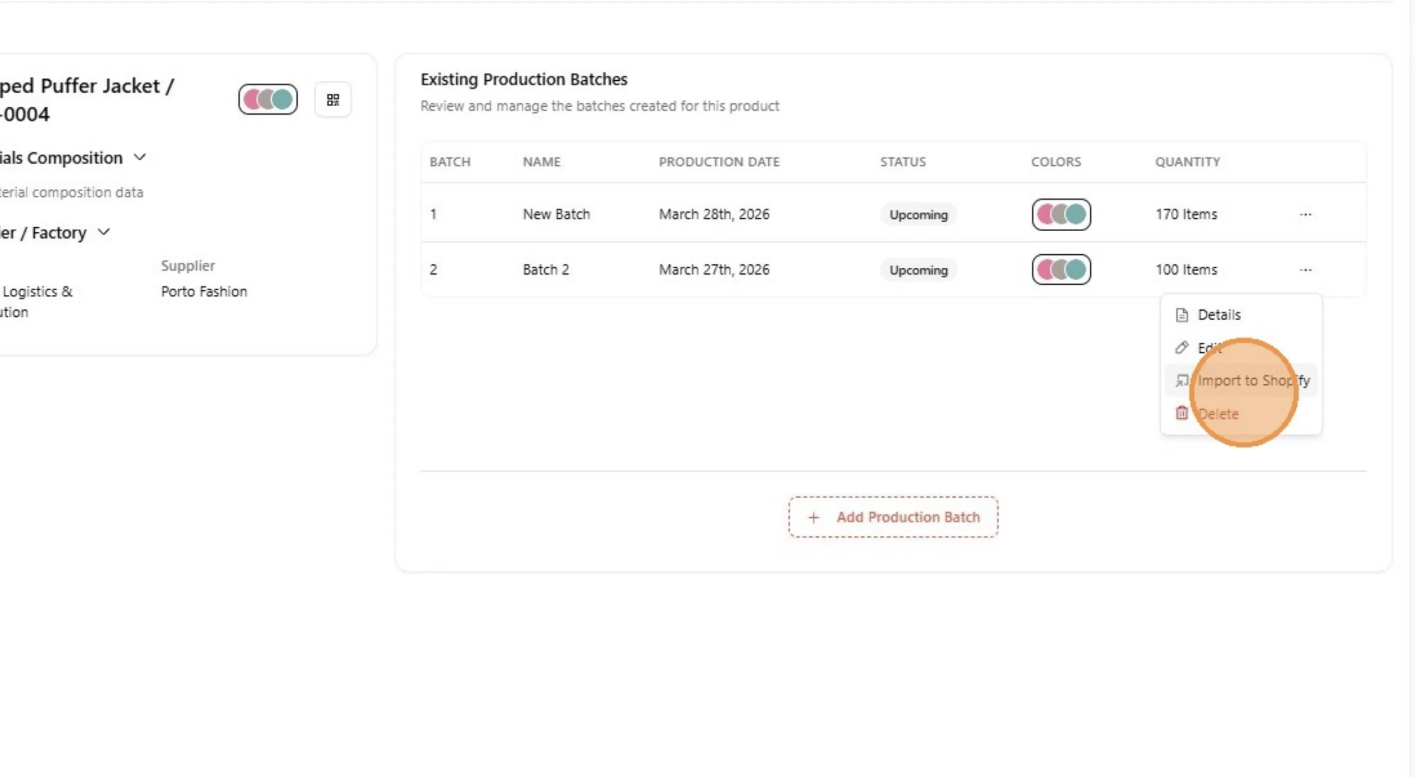The width and height of the screenshot is (1415, 778).
Task: Click the 'Batch 2' name cell
Action: 546,270
